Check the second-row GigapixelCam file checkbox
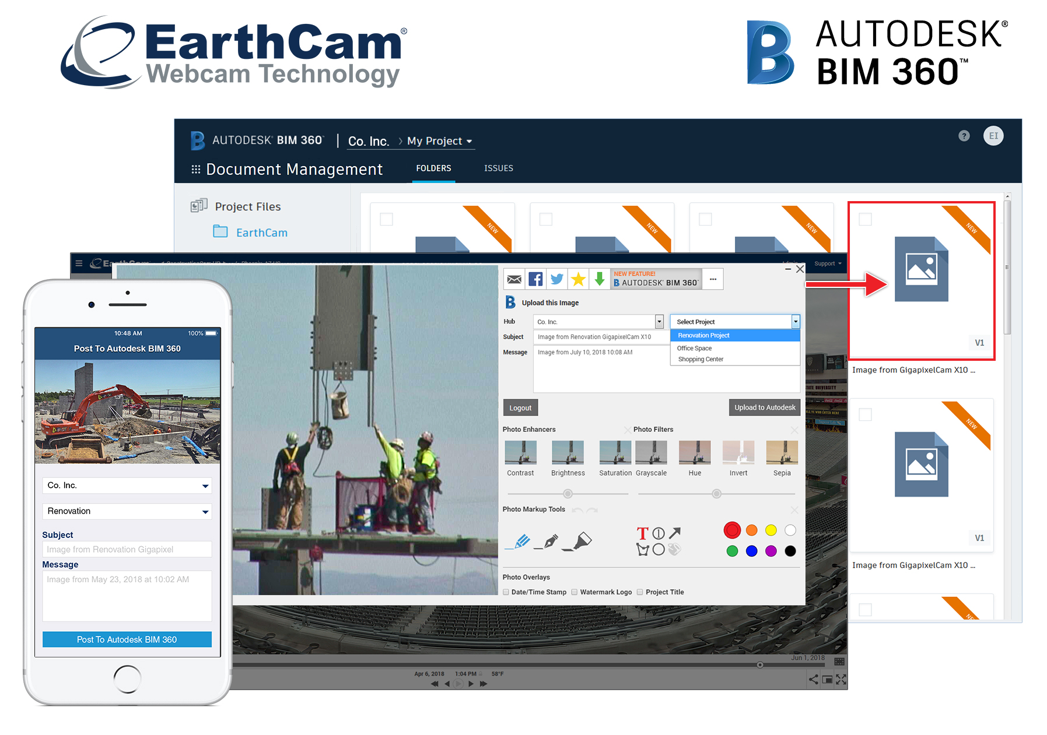 pos(866,414)
